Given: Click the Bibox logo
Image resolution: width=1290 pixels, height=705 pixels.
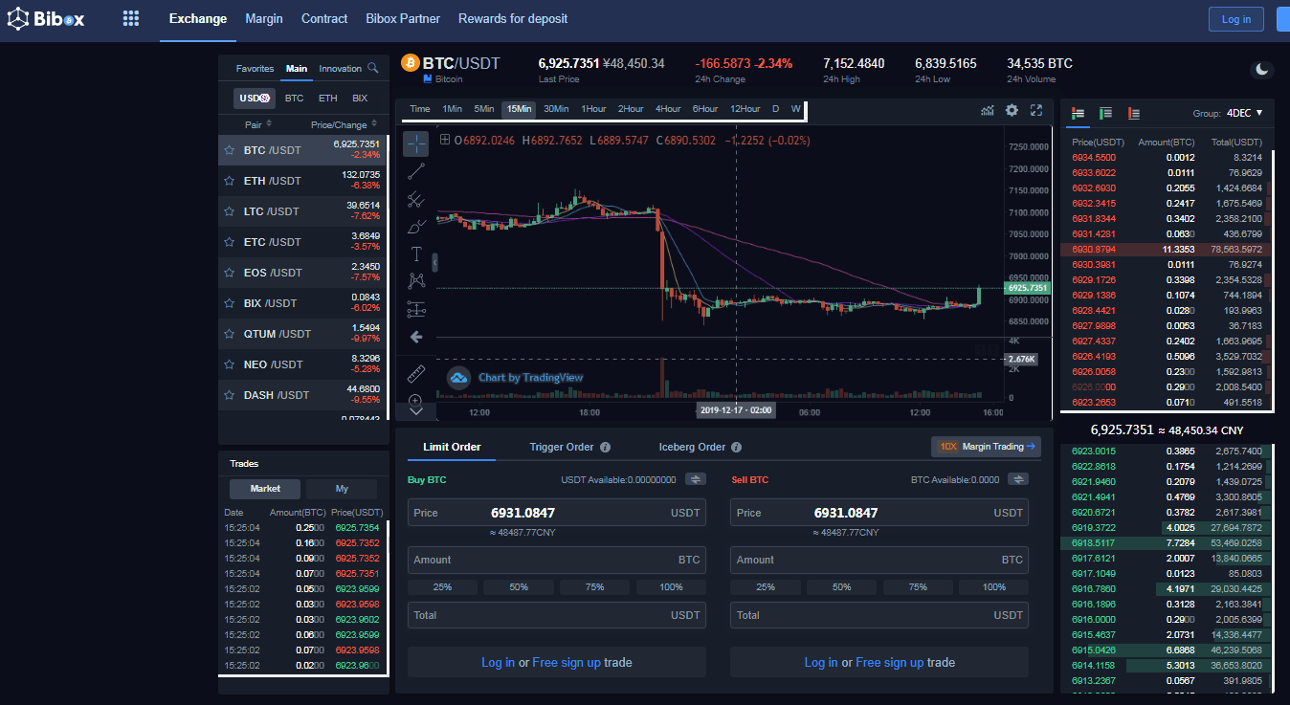Looking at the screenshot, I should tap(46, 18).
